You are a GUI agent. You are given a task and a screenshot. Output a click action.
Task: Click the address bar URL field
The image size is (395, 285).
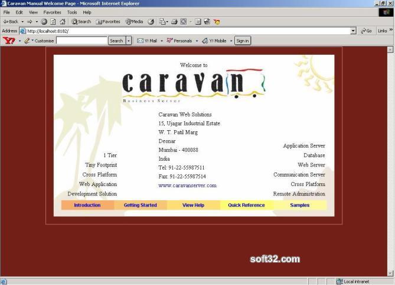[188, 31]
